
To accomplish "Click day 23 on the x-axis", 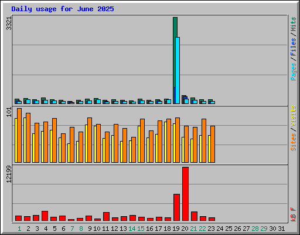I will [x=211, y=229].
